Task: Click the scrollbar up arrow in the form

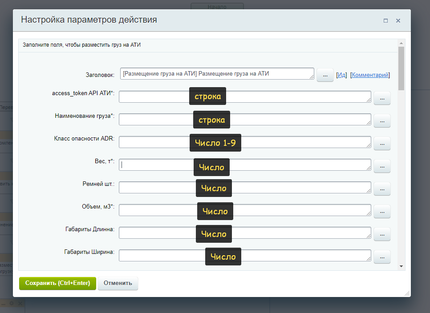Action: 402,43
